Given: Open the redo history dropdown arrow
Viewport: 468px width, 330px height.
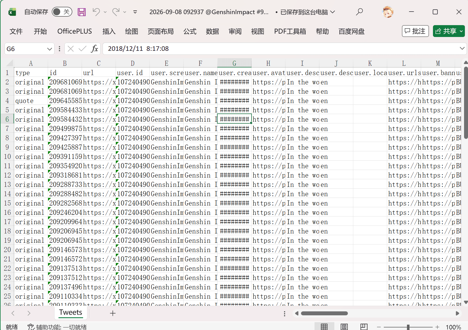Looking at the screenshot, I should pyautogui.click(x=125, y=12).
